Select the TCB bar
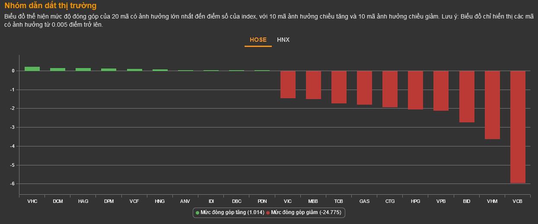The width and height of the screenshot is (538, 224). (339, 87)
